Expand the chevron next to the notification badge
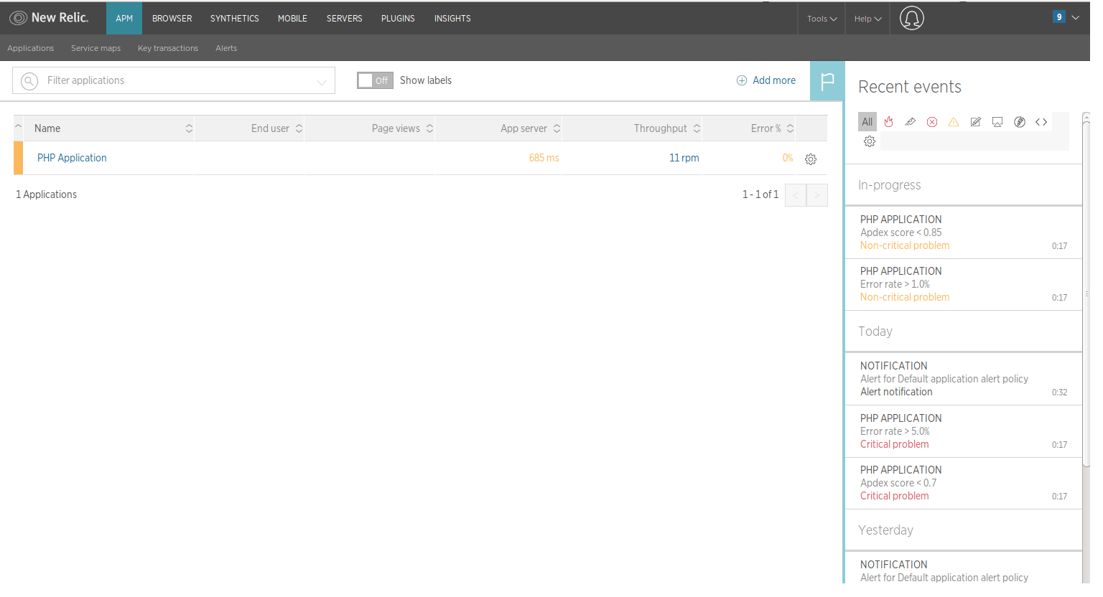Image resolution: width=1103 pixels, height=597 pixels. 1075,17
